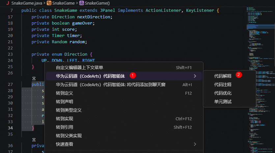
Task: Click the CodeArts marker icon above line 27
Action: (x=34, y=79)
